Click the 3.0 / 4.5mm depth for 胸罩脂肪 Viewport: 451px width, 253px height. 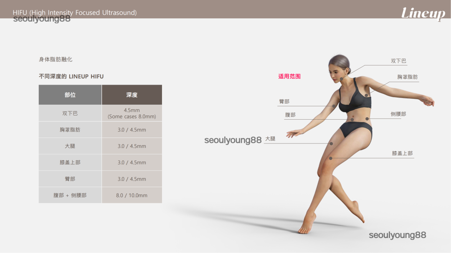tap(132, 130)
